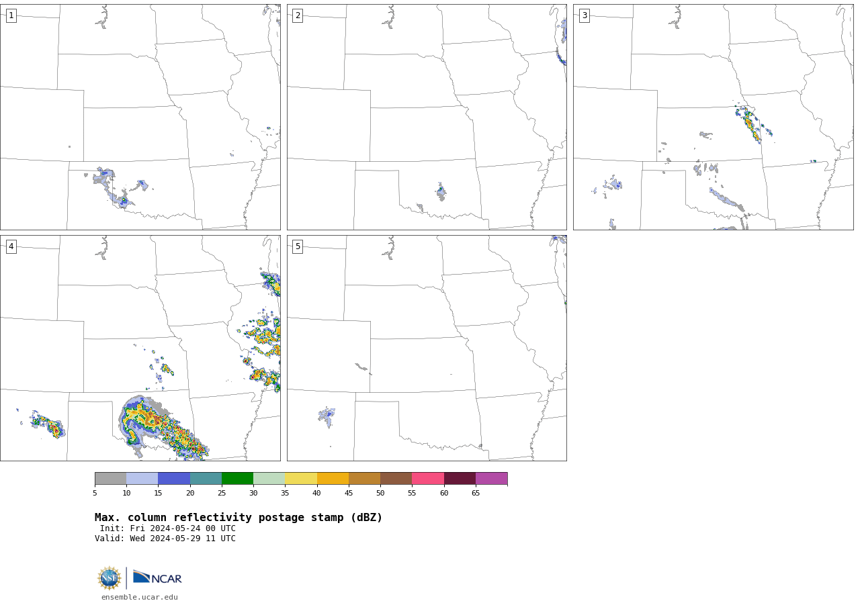Select the light blue 10-15 dBZ swatch
The image size is (860, 605).
point(142,479)
